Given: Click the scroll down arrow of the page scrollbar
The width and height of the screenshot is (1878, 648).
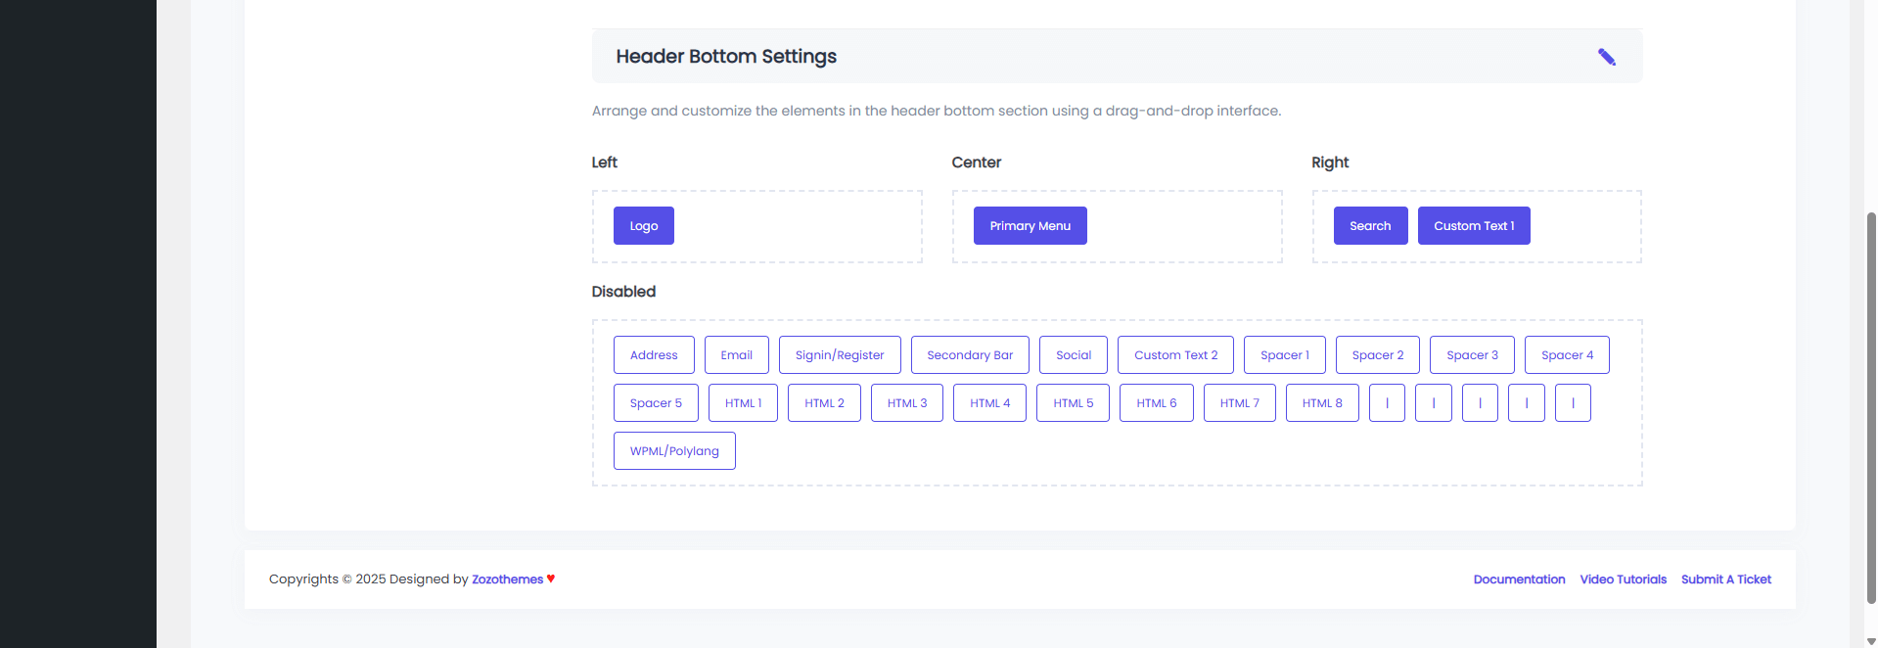Looking at the screenshot, I should (x=1871, y=641).
